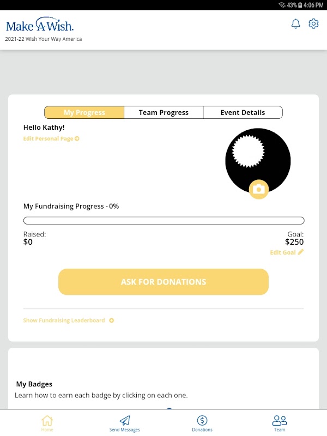
Task: Tap battery icon in status bar
Action: click(x=300, y=5)
